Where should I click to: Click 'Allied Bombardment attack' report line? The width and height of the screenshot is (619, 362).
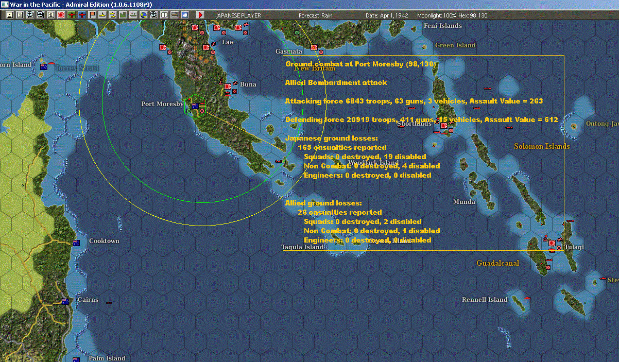coord(336,82)
